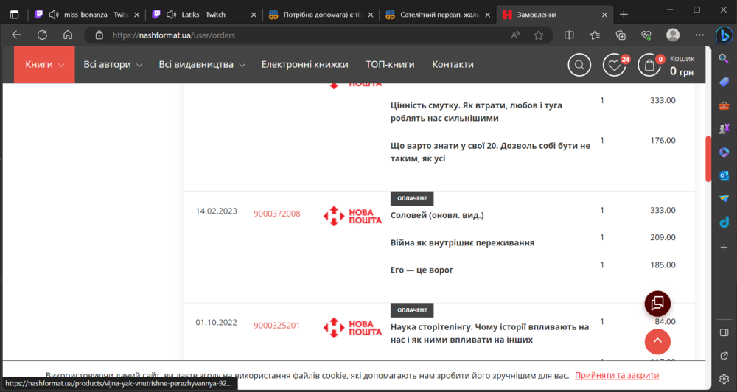Add page to favorites star icon
This screenshot has height=392, width=737.
[x=539, y=35]
